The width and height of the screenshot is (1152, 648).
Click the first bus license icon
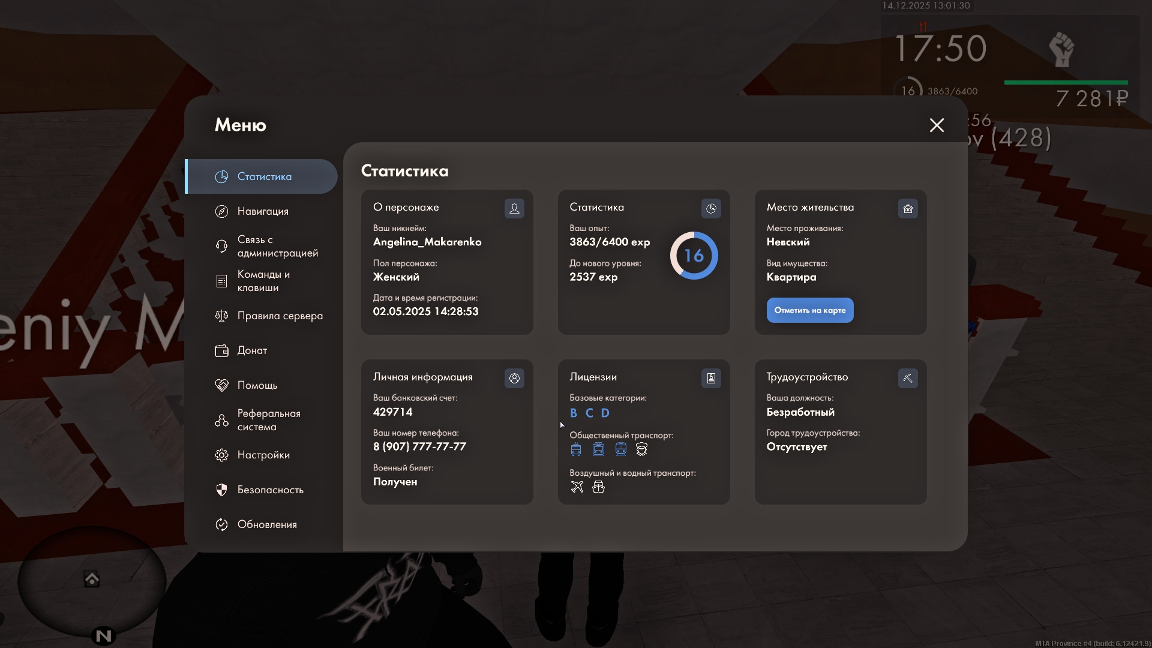[576, 449]
